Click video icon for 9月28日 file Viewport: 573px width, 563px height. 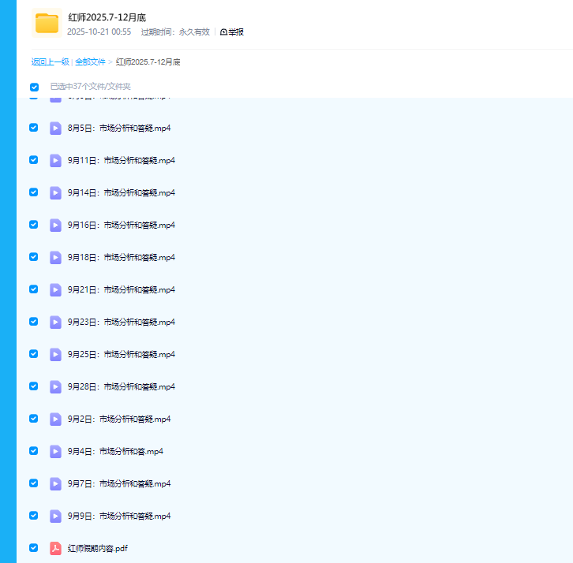55,386
